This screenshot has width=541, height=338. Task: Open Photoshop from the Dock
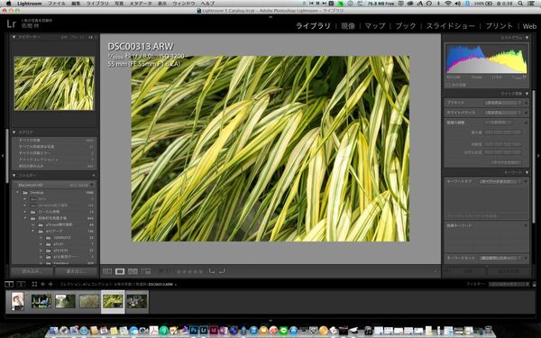194,331
